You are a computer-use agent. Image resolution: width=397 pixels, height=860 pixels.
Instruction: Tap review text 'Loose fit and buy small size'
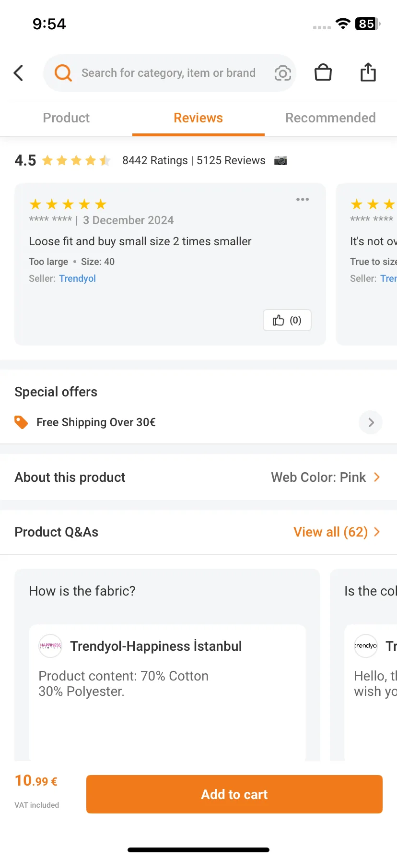tap(140, 241)
